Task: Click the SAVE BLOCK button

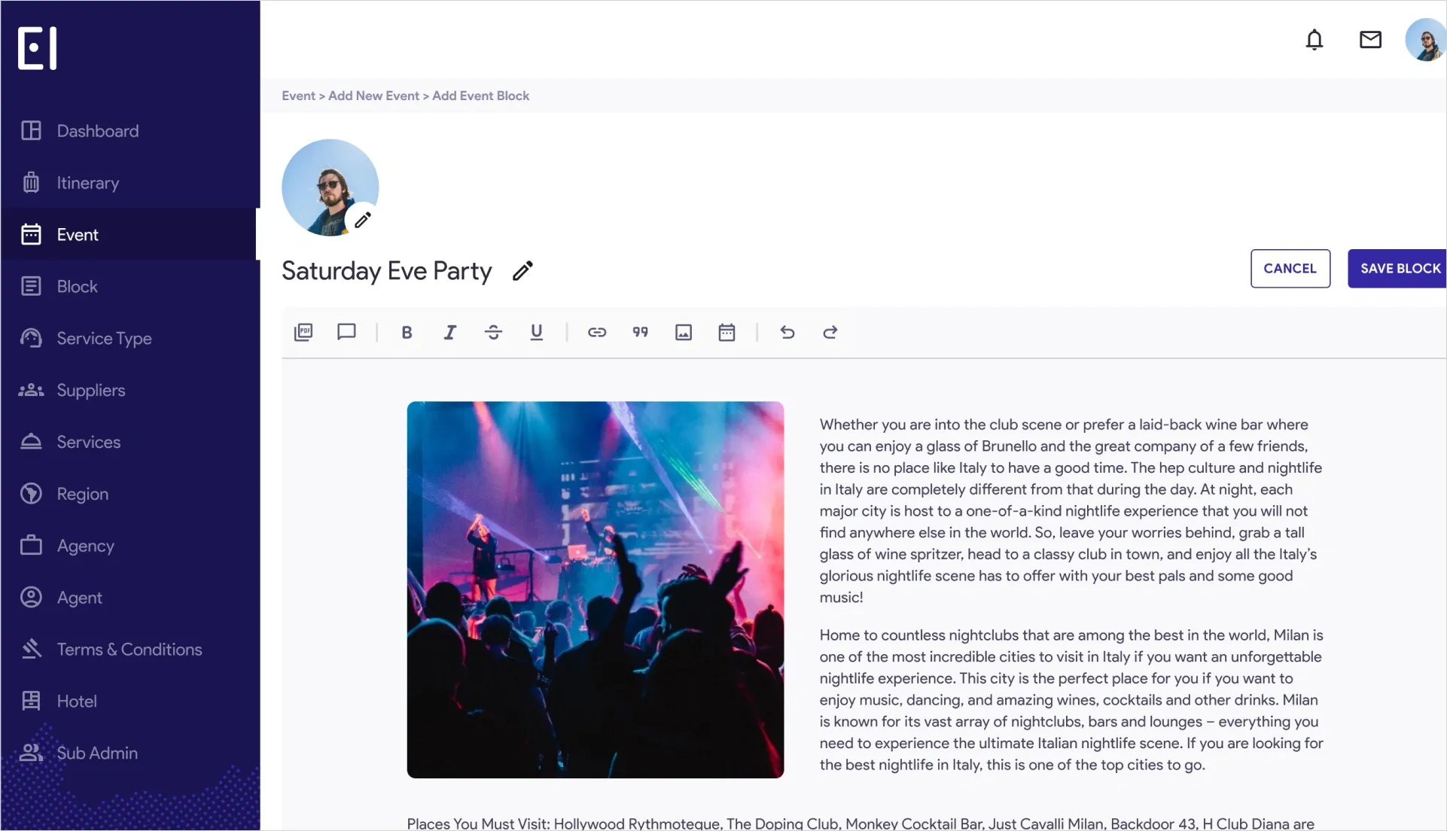Action: [x=1398, y=269]
